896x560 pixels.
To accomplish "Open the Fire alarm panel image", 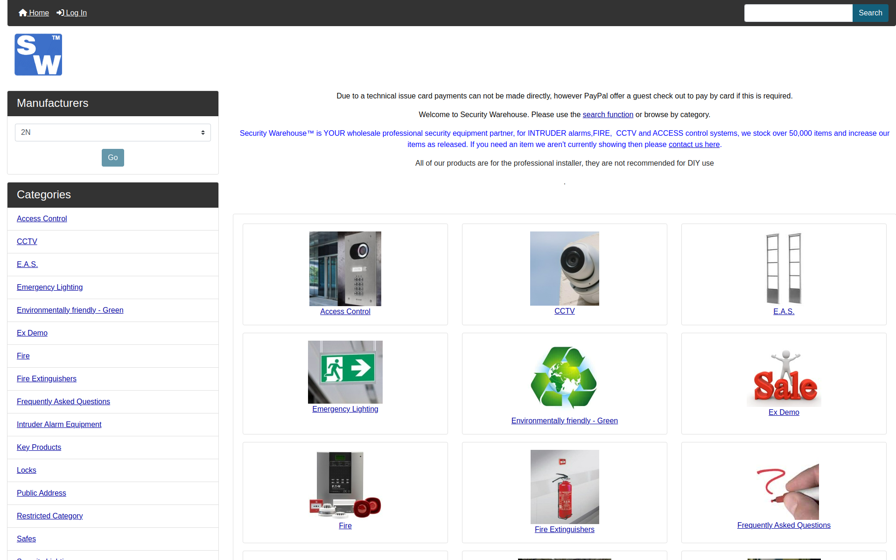I will pos(345,485).
